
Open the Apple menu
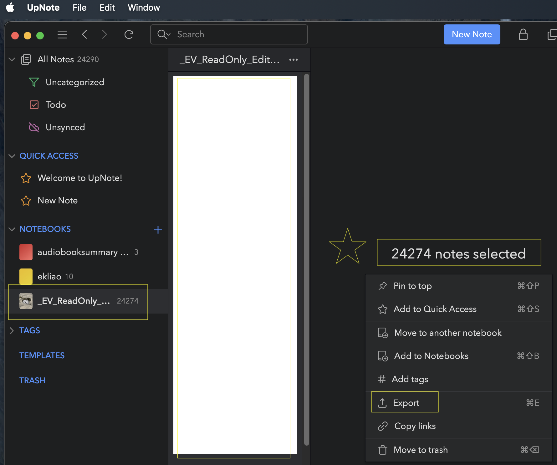pos(10,8)
